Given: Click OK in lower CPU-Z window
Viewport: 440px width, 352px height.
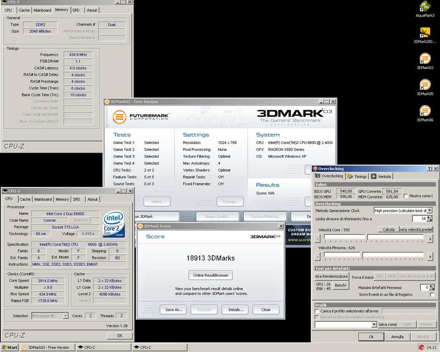Looking at the screenshot, I should coord(120,335).
